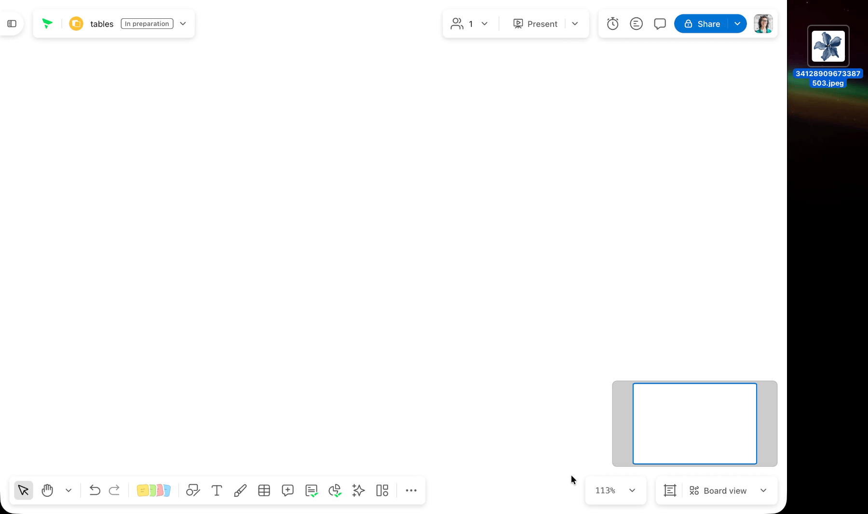Switch to the Hand pan tool

point(47,490)
